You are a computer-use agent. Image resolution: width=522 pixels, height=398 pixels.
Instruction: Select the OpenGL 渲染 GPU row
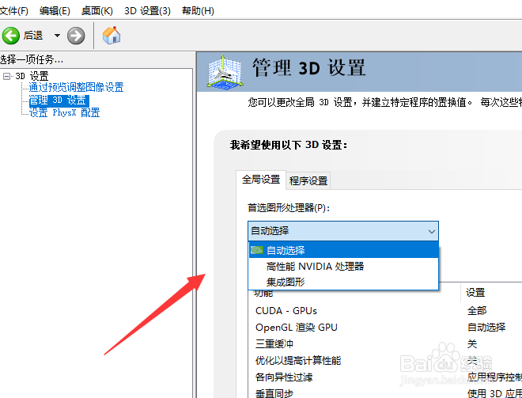(385, 328)
